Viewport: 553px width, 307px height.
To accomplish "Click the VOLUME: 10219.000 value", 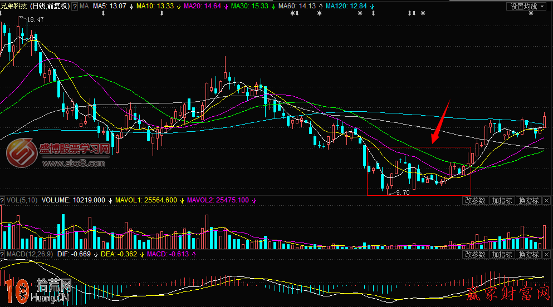I will [74, 200].
